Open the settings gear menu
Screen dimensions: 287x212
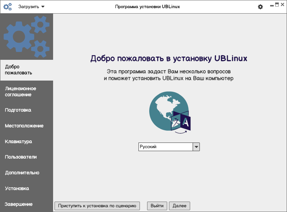coord(260,7)
